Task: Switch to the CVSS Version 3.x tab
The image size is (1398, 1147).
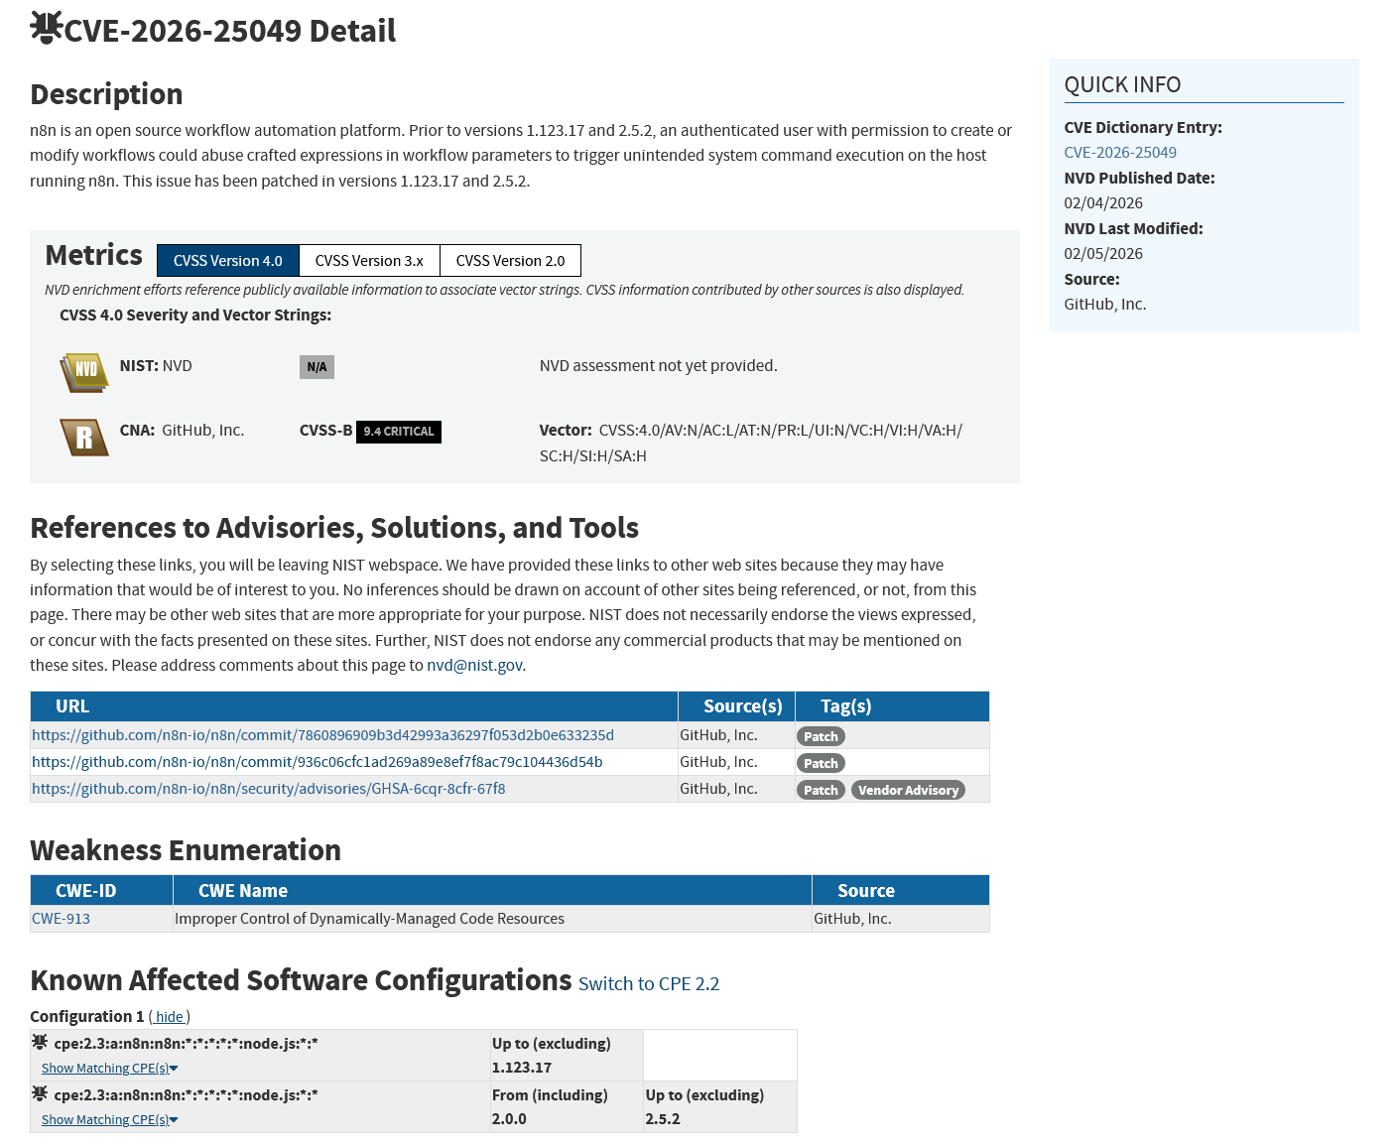Action: tap(369, 261)
